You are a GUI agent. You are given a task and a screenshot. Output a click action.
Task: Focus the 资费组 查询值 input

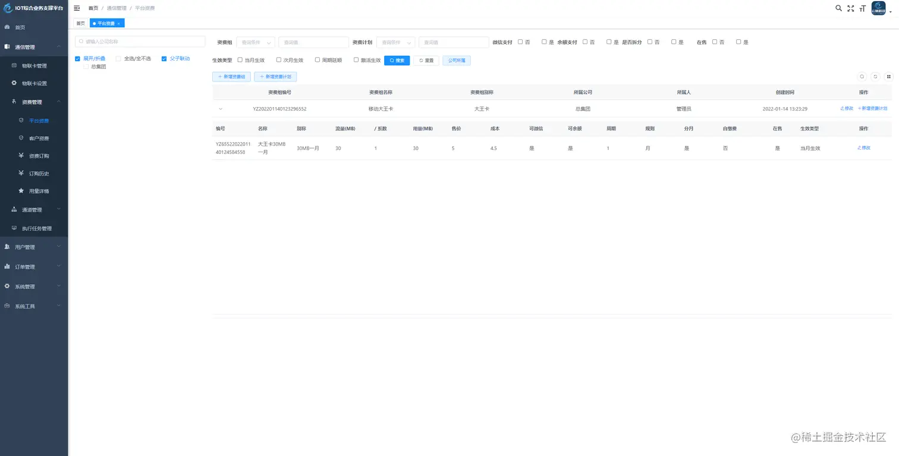313,42
